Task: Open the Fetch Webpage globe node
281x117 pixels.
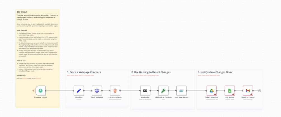Action: [x=97, y=91]
